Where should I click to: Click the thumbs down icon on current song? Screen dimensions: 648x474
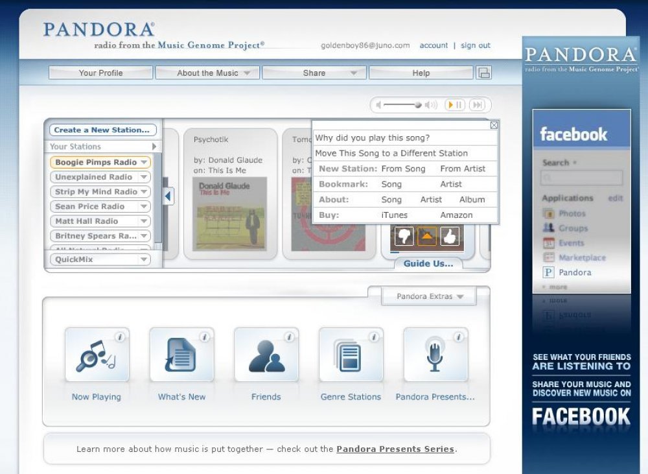pos(404,236)
